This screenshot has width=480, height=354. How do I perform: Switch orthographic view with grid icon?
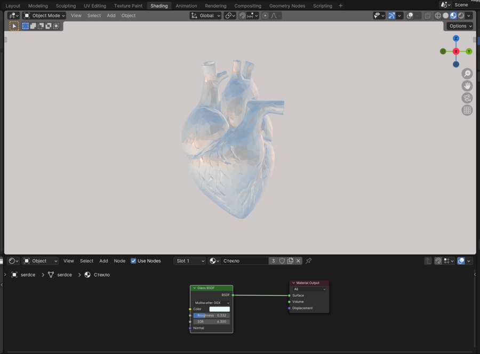click(x=467, y=110)
